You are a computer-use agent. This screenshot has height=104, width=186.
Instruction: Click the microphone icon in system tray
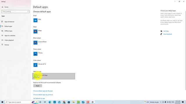pos(165,102)
